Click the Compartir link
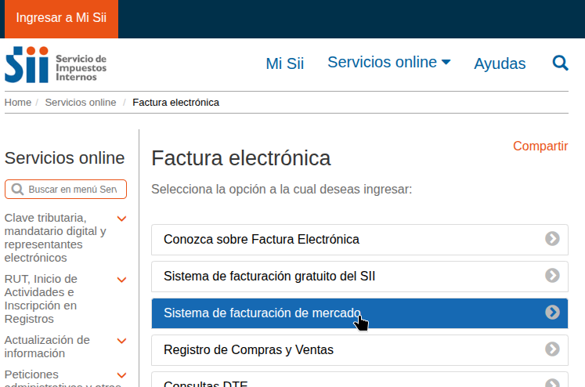 pyautogui.click(x=540, y=146)
